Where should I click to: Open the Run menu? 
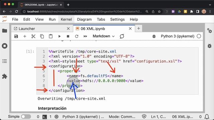(x=52, y=19)
